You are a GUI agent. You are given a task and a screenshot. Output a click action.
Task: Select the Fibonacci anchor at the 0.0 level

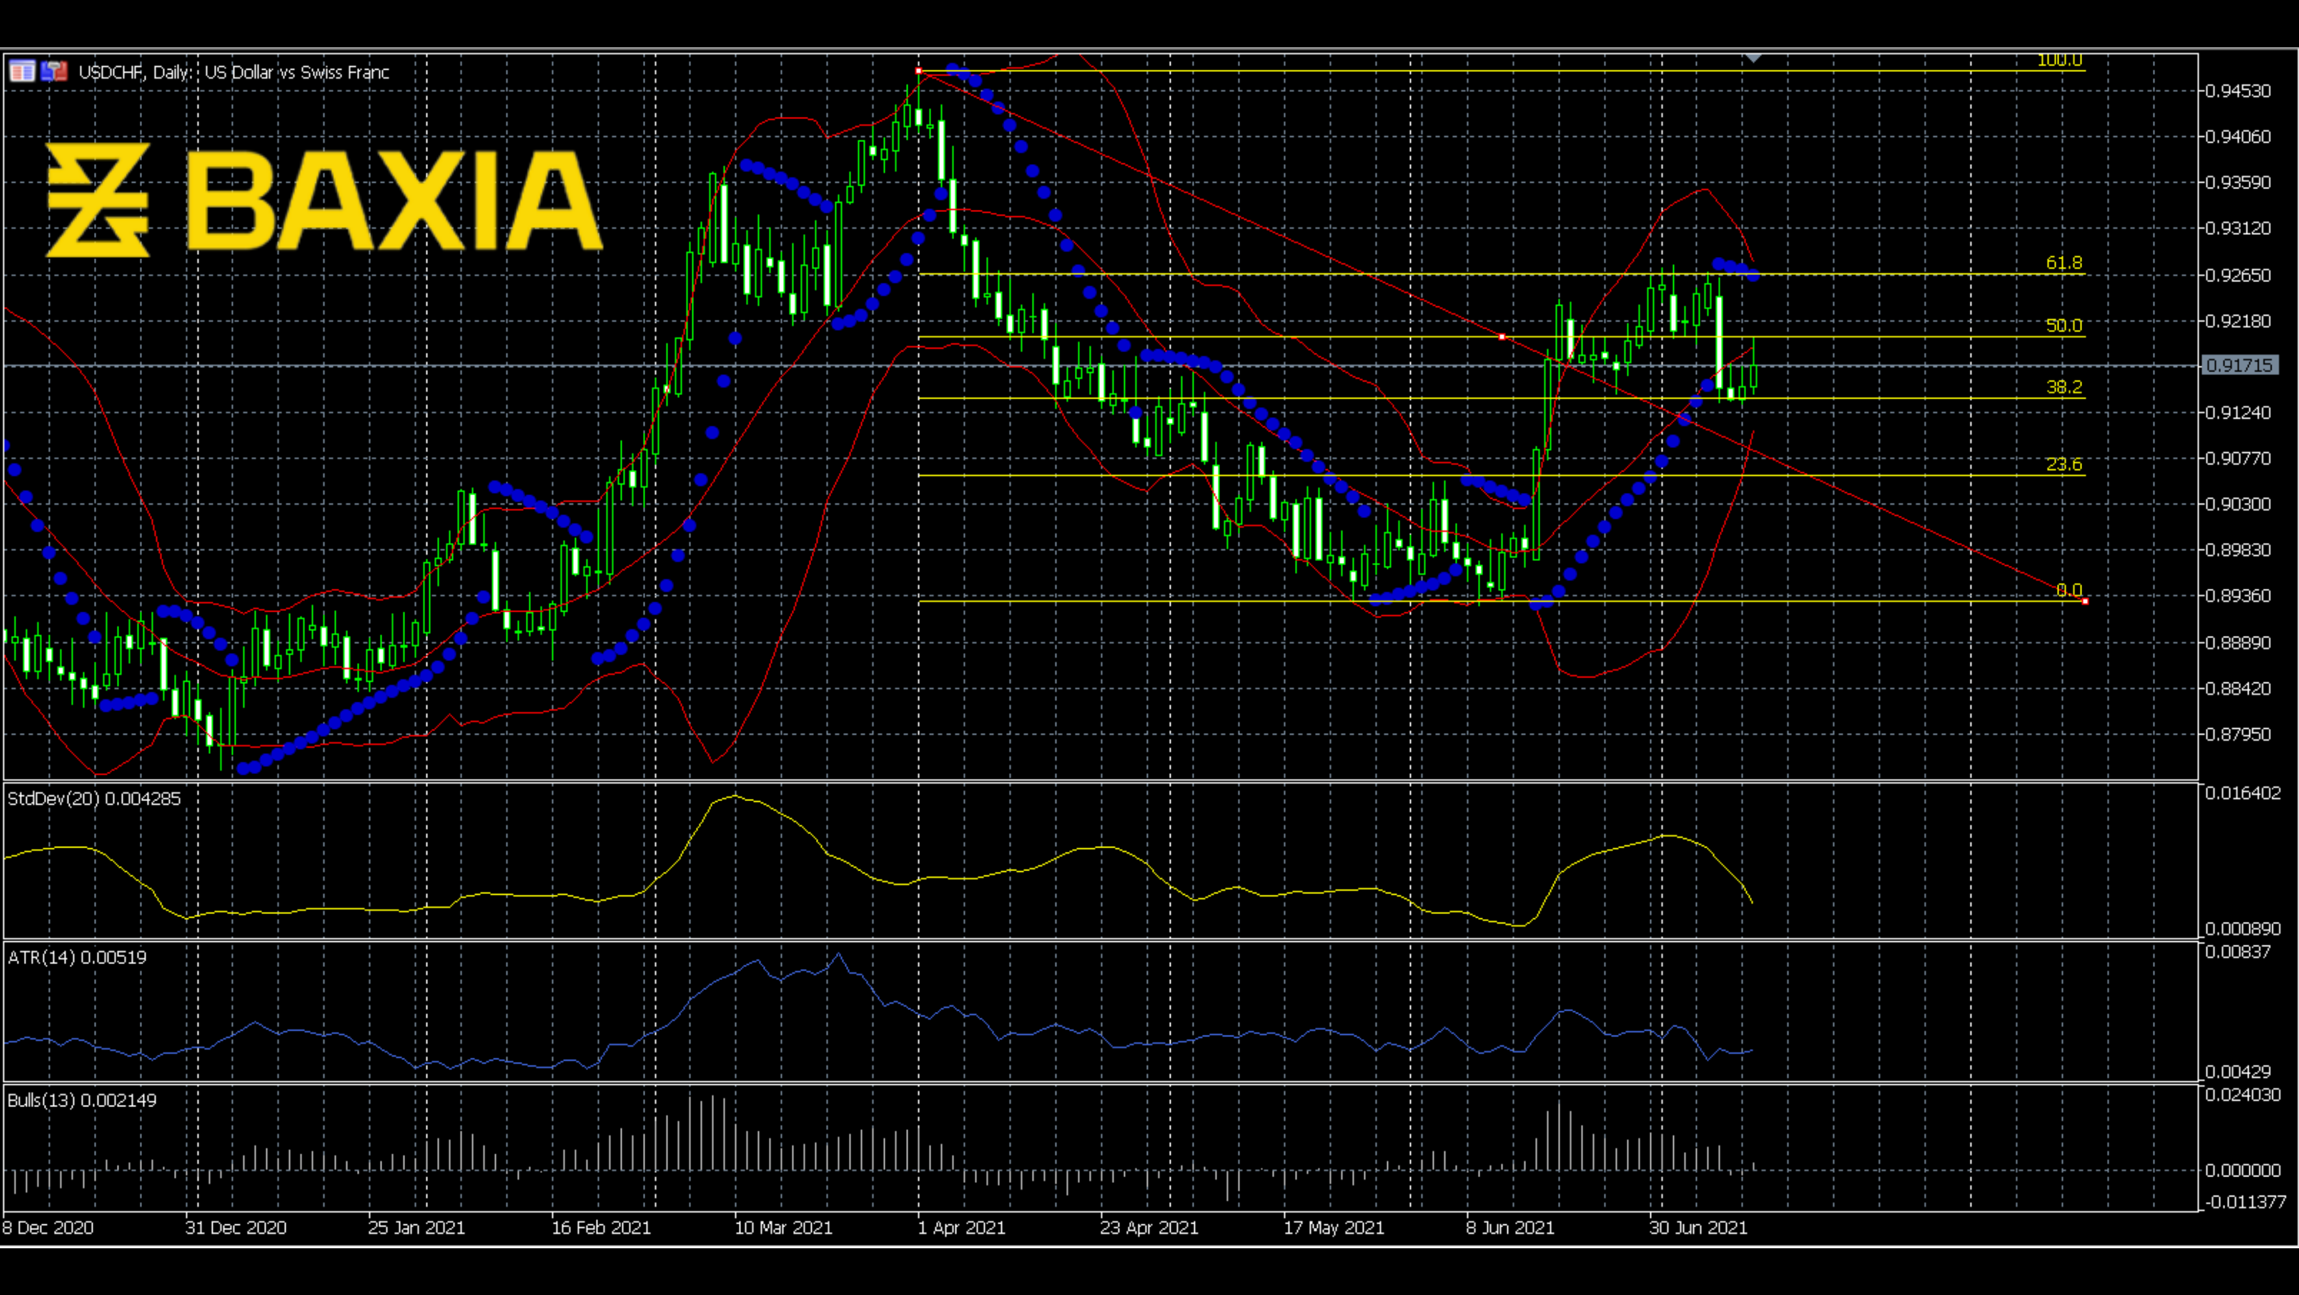tap(2086, 602)
